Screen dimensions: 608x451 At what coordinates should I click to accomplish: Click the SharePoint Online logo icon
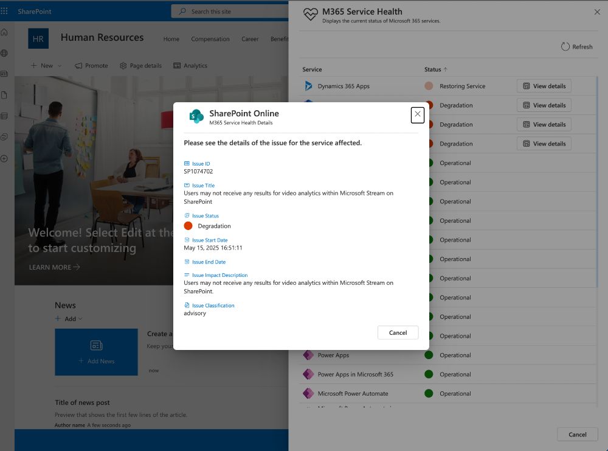196,116
